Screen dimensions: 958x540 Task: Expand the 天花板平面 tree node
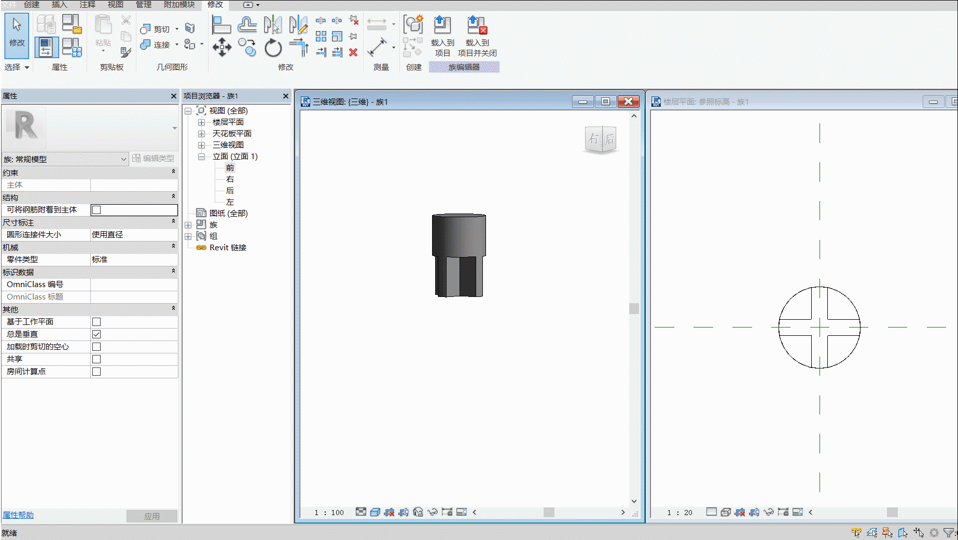click(x=201, y=134)
